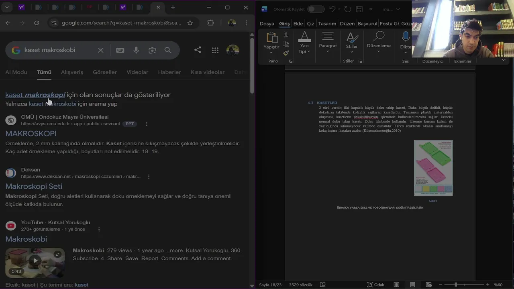514x289 pixels.
Task: Redo the action in Word title bar
Action: pos(348,9)
